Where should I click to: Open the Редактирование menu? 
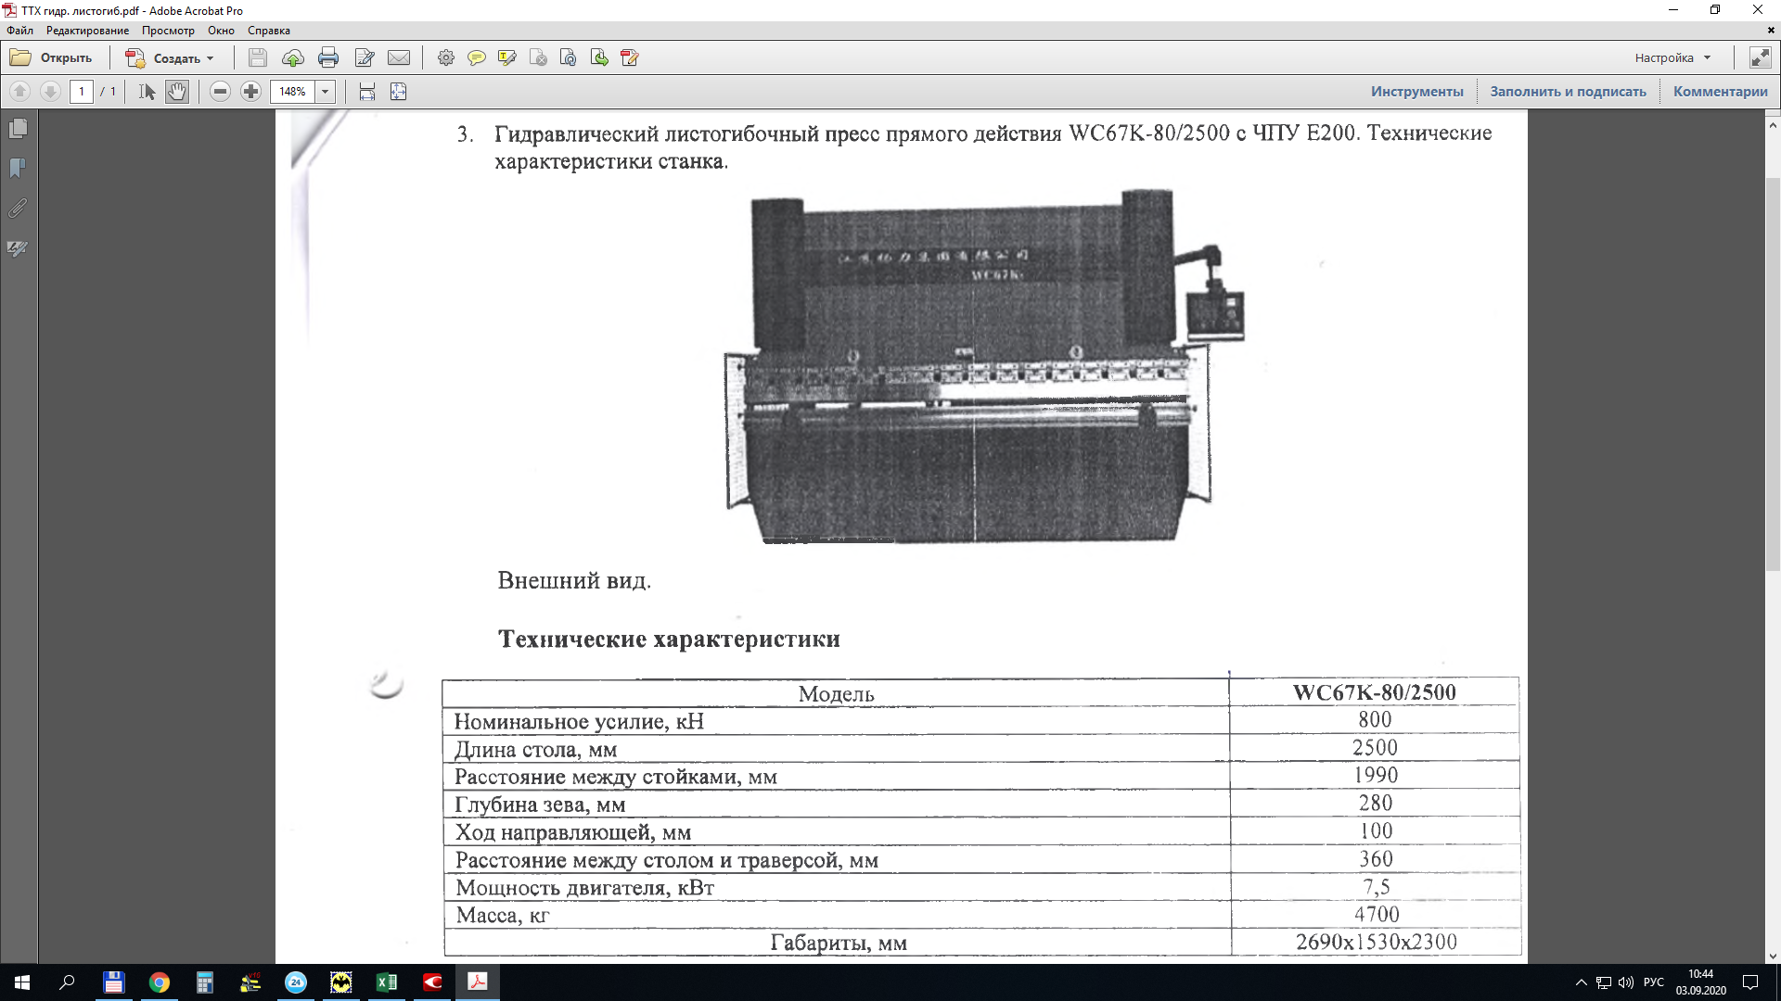coord(87,31)
